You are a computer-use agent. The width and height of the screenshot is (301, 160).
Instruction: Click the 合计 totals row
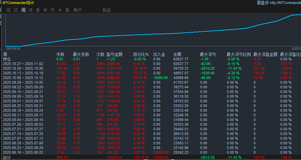click(x=150, y=157)
